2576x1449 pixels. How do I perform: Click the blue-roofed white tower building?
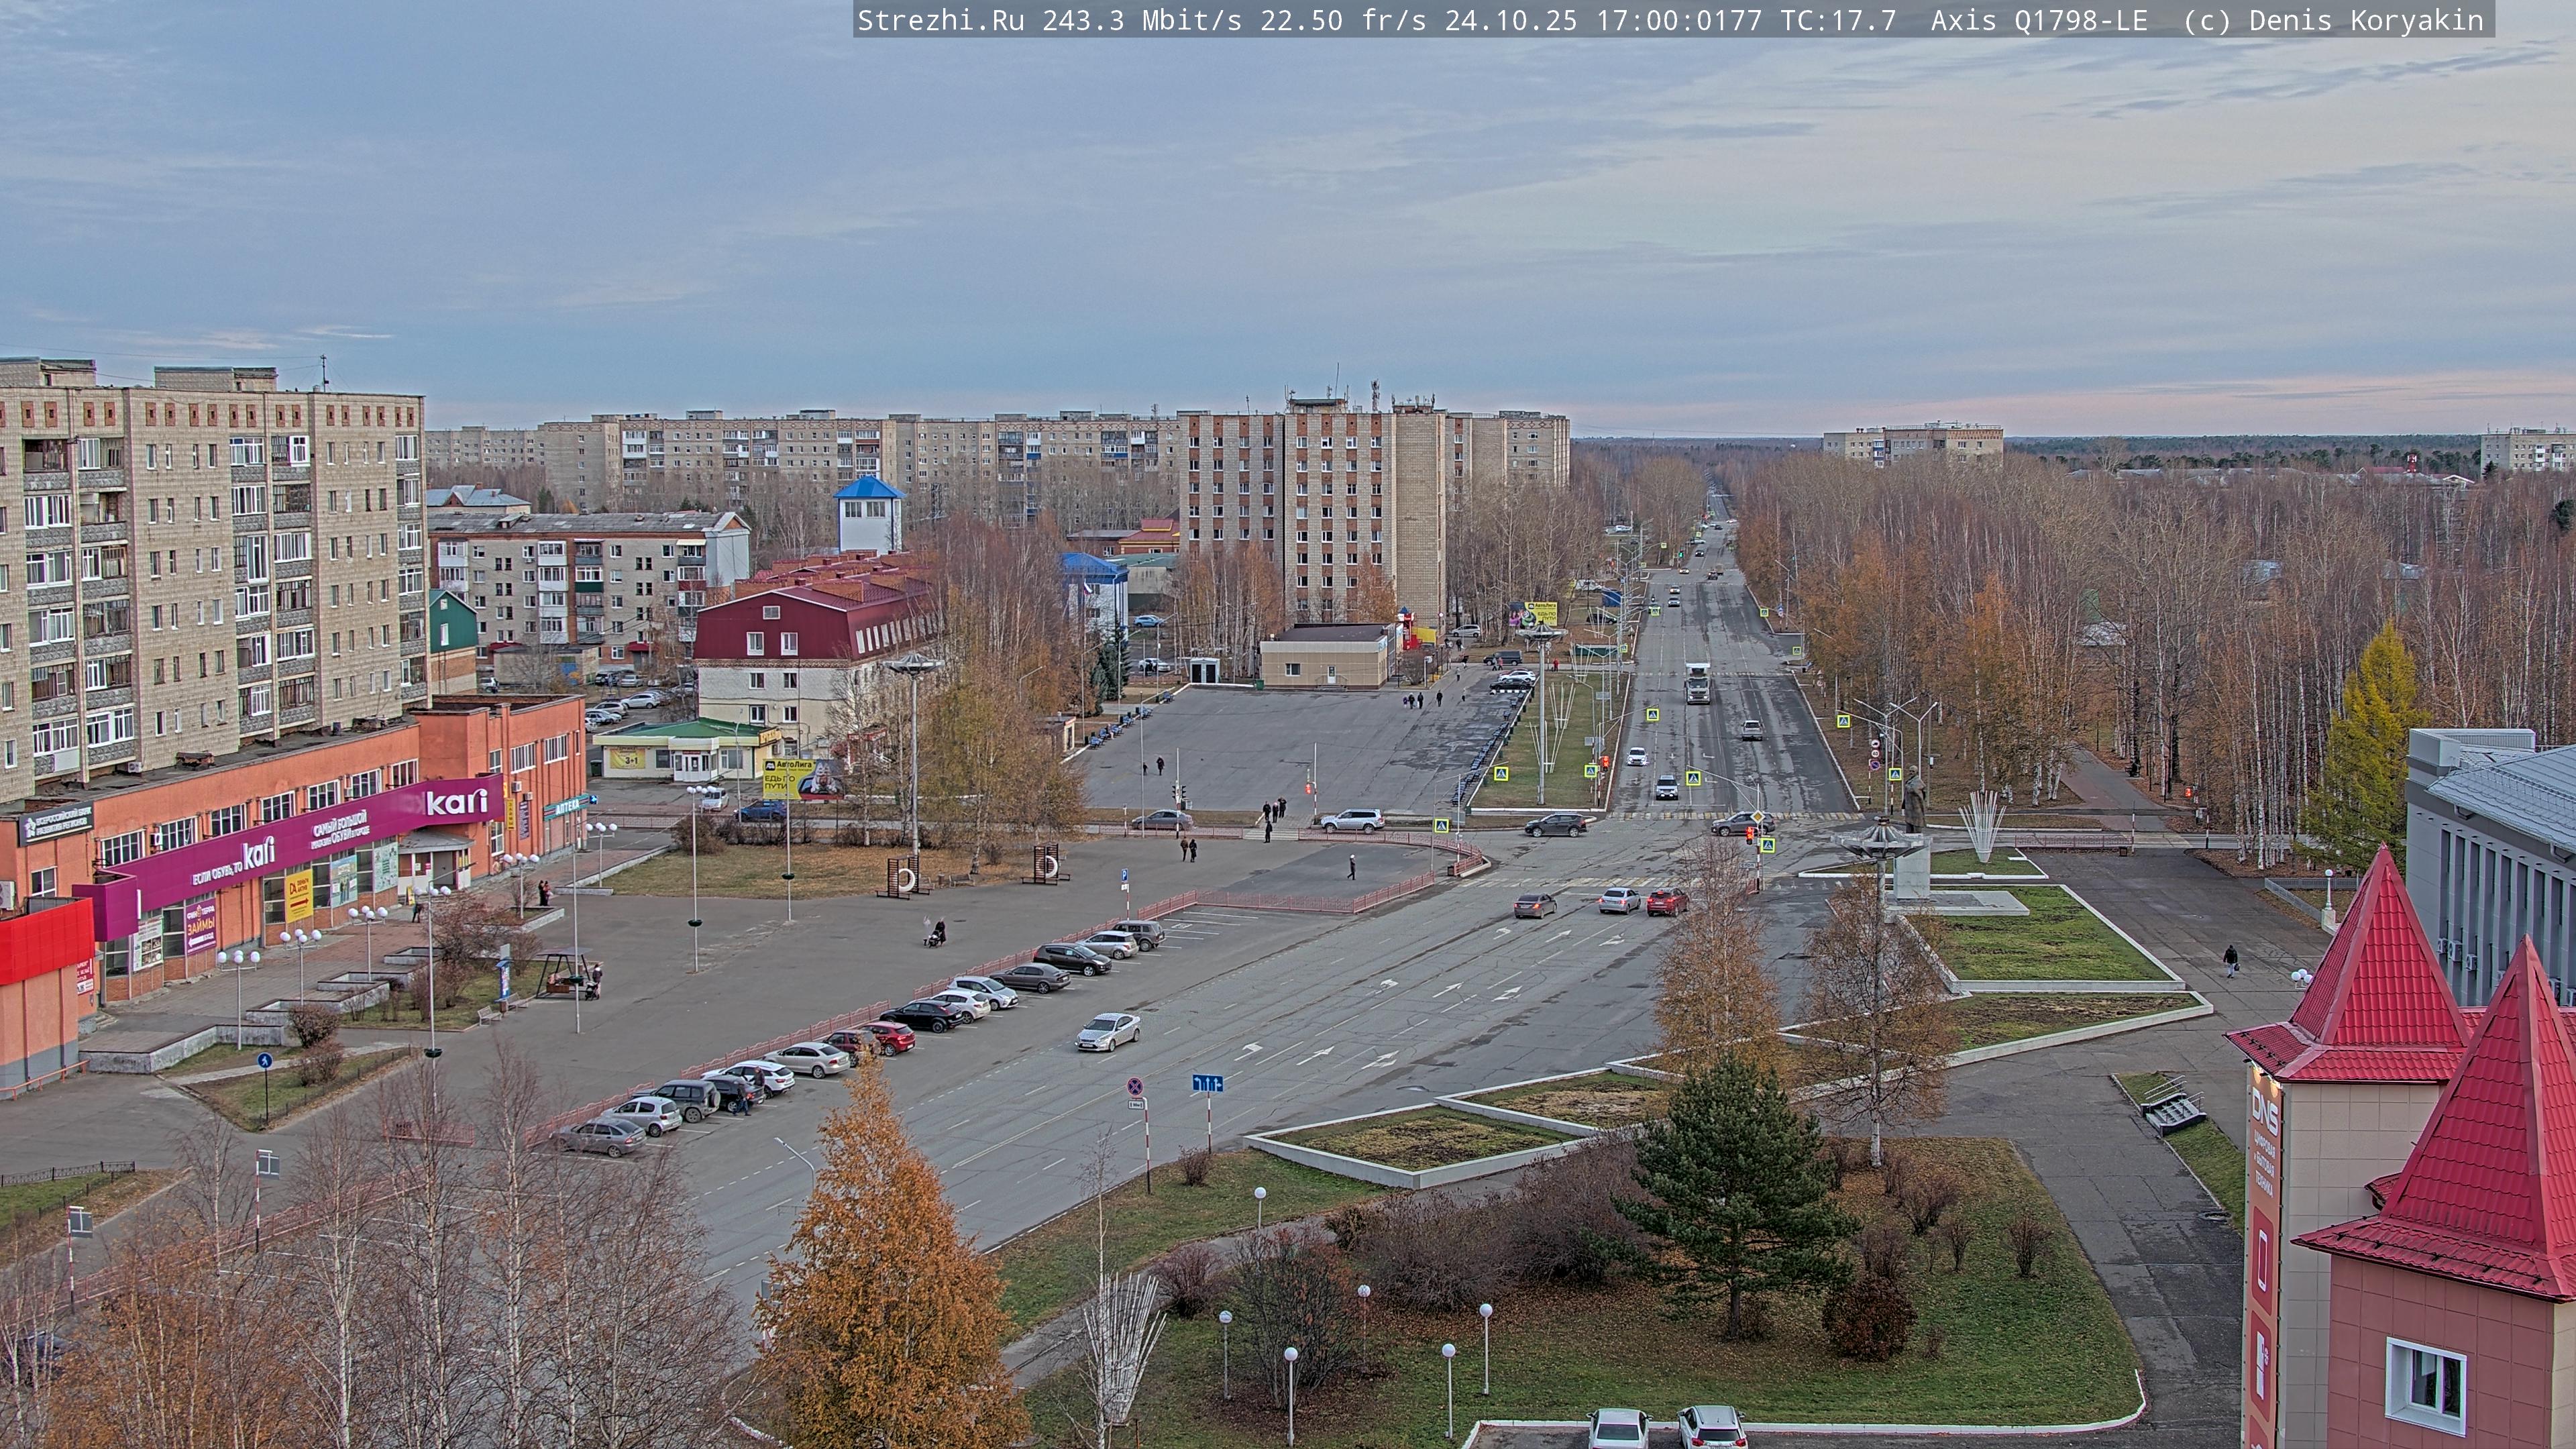click(868, 514)
